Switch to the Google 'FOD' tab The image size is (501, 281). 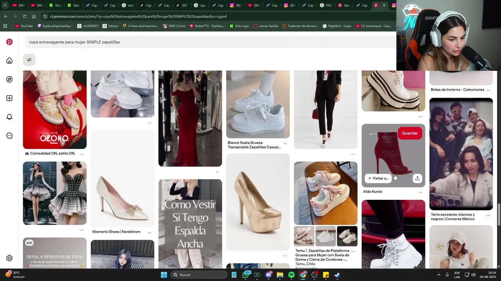pyautogui.click(x=326, y=5)
